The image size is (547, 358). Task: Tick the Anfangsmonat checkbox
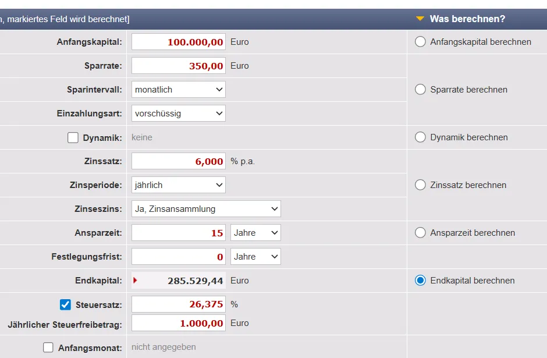(48, 348)
